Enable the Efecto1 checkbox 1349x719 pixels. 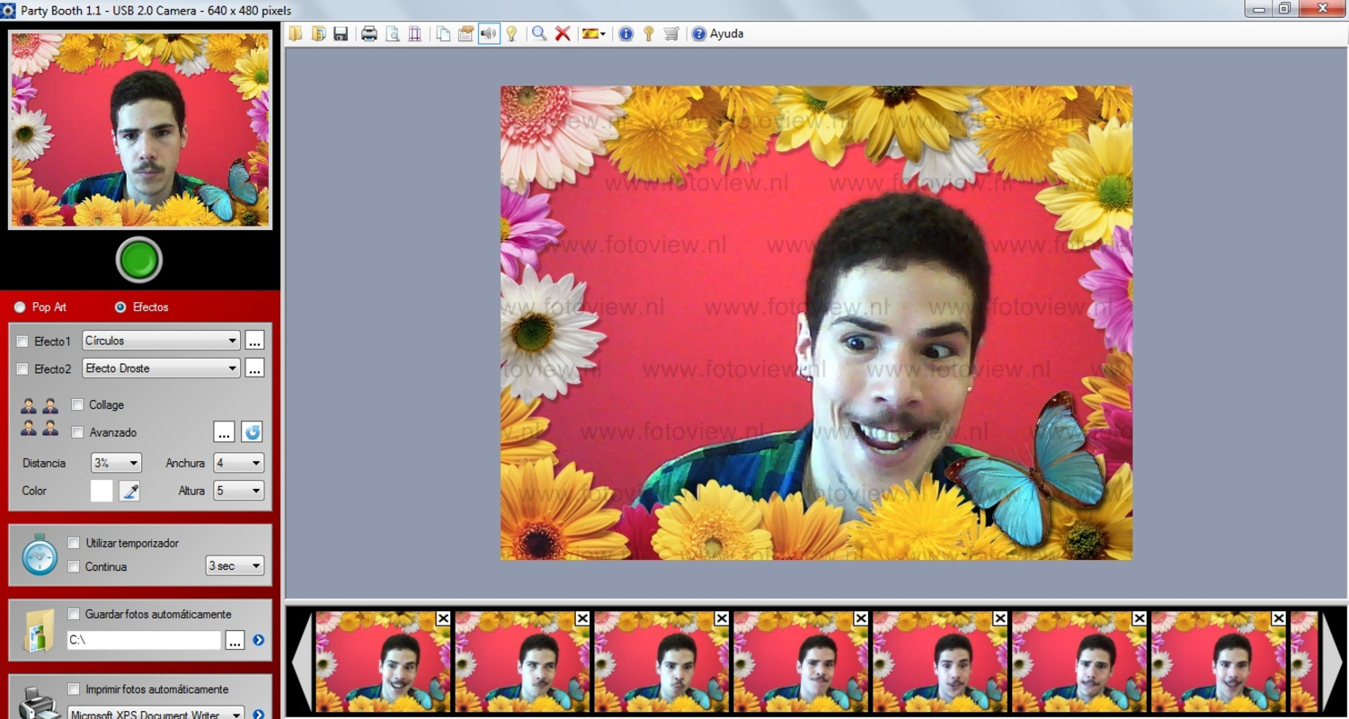22,342
